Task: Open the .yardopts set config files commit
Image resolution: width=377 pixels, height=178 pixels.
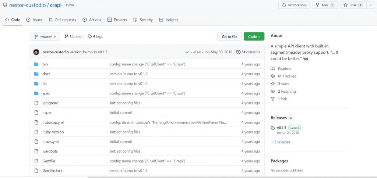Action: pyautogui.click(x=125, y=151)
